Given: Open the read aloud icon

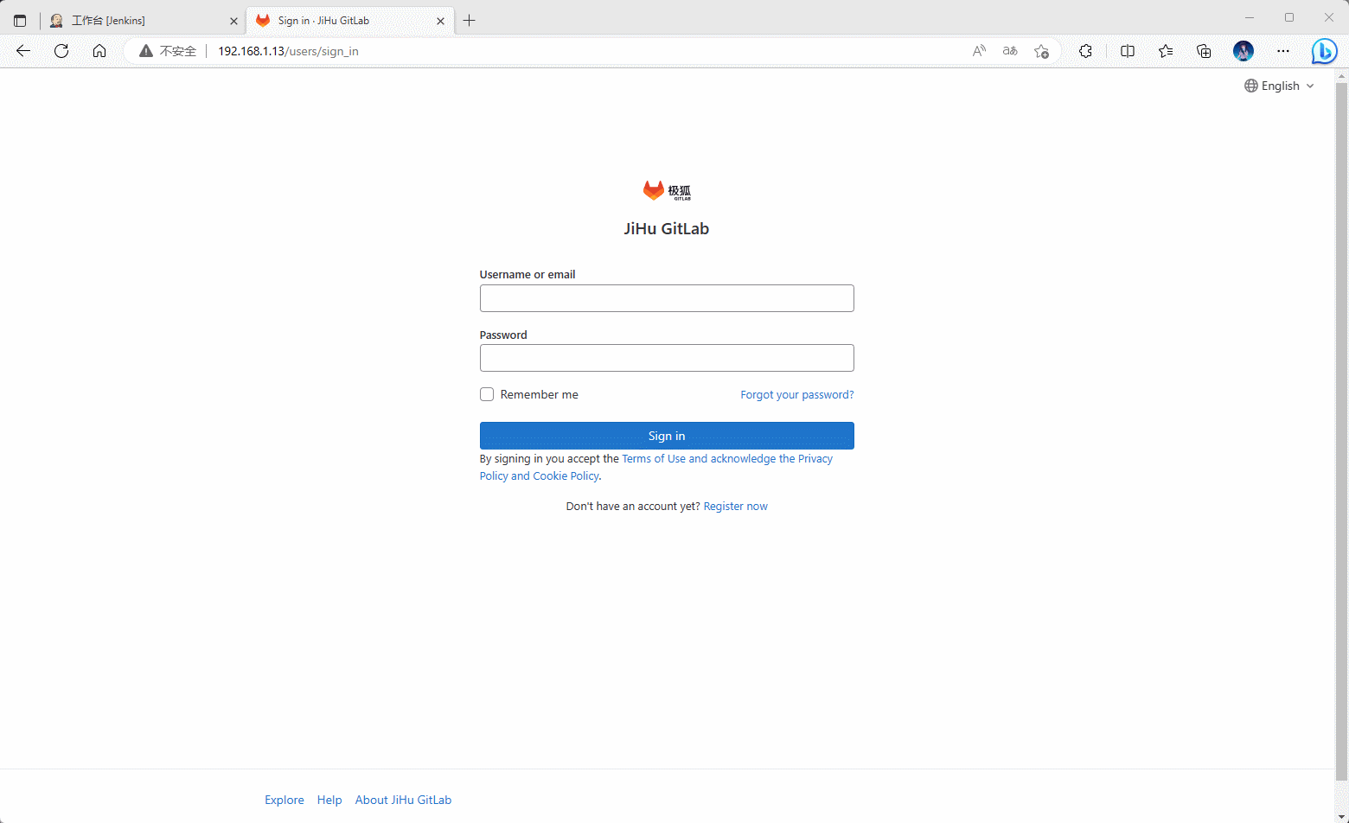Looking at the screenshot, I should coord(979,51).
